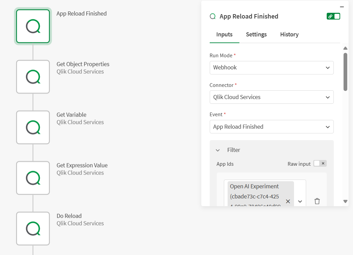Open the Inputs tab
The width and height of the screenshot is (353, 255).
[224, 34]
